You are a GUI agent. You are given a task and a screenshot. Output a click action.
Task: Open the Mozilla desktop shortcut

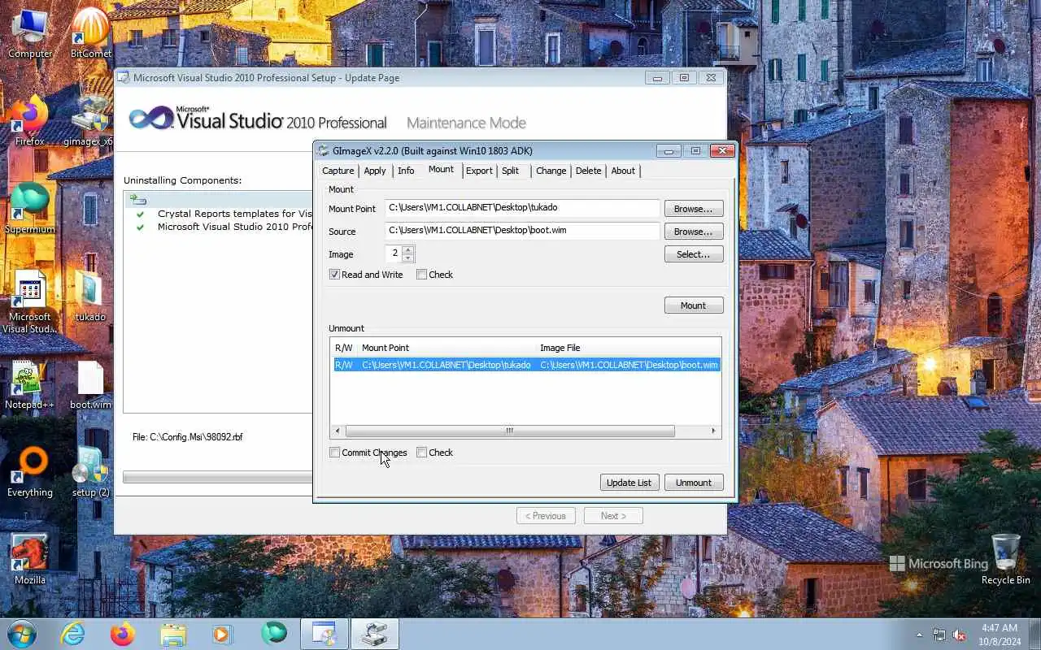point(30,561)
